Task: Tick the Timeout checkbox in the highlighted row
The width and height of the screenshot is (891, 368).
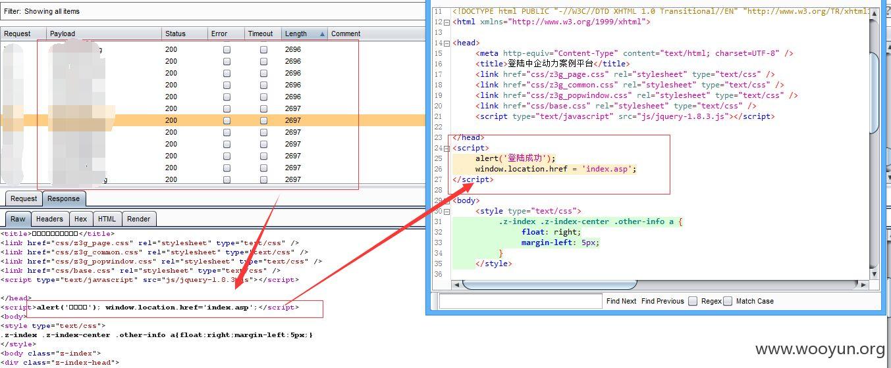Action: 263,120
